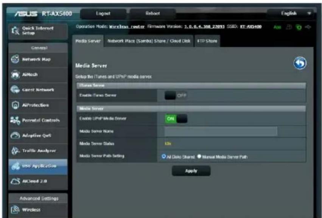Image resolution: width=322 pixels, height=218 pixels.
Task: Click the Apply button
Action: [191, 171]
